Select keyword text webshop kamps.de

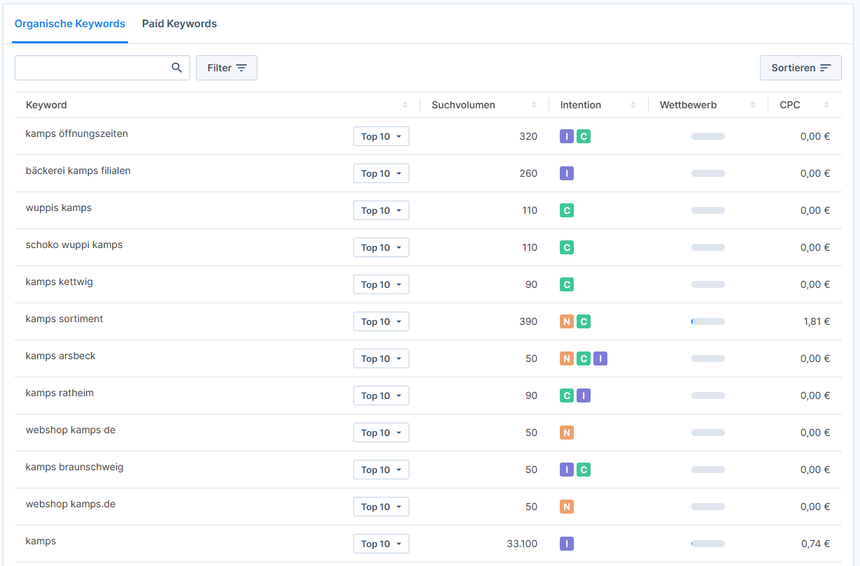point(71,504)
